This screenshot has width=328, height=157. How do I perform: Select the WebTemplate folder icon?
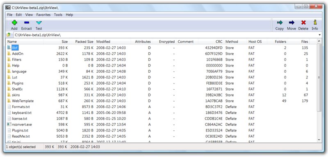tap(9, 101)
